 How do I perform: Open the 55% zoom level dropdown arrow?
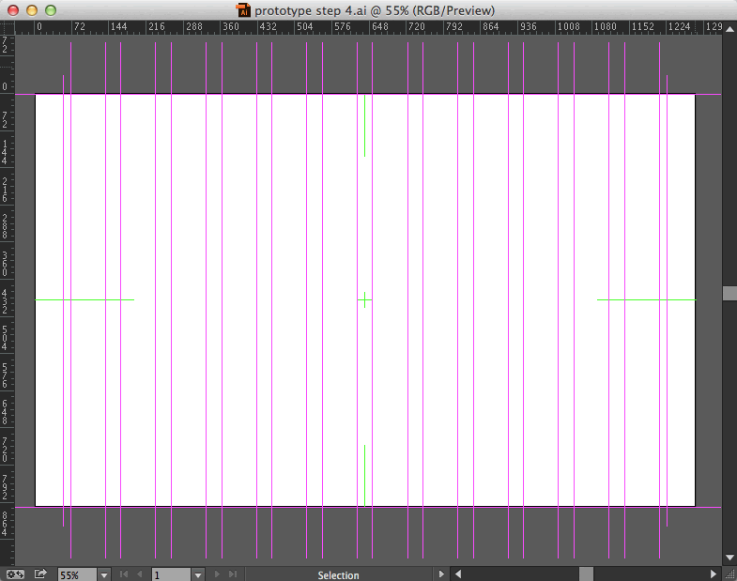point(103,574)
